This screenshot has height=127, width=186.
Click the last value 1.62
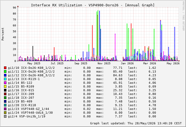pos(152,68)
